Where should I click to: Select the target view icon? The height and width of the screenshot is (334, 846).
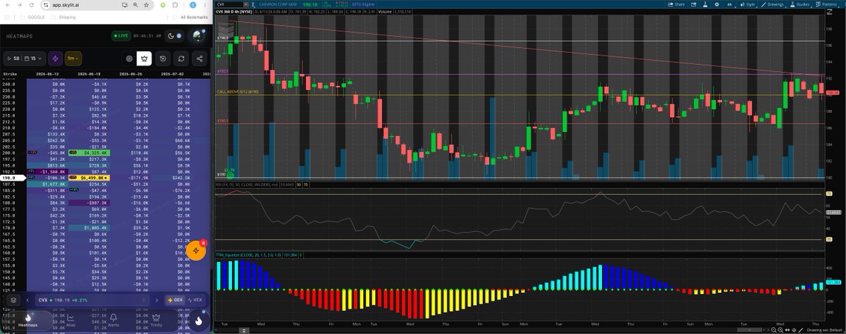(x=129, y=58)
